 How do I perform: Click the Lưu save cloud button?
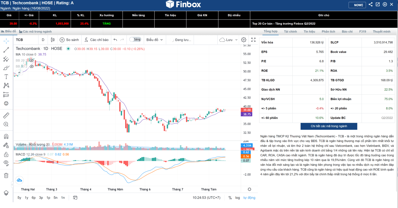[226, 40]
